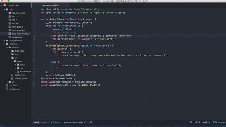The height and width of the screenshot is (127, 226).
Task: Click the app.css file icon
Action: [x=10, y=17]
